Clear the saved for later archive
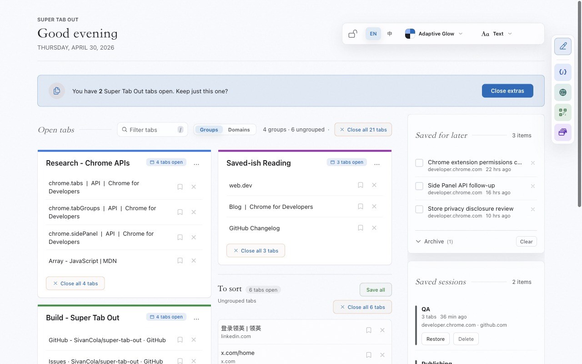 [526, 242]
